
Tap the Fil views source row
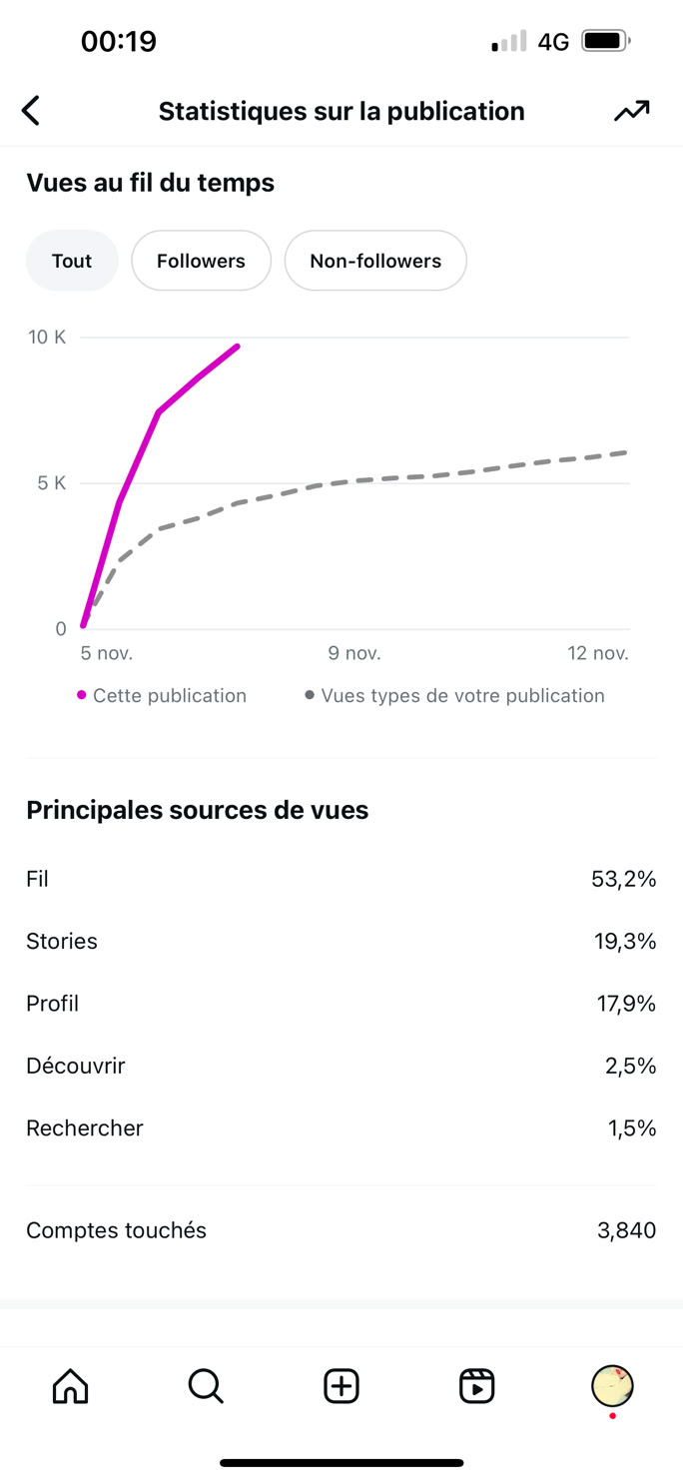pos(341,879)
